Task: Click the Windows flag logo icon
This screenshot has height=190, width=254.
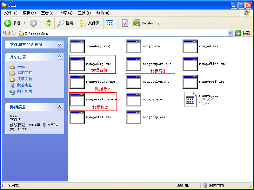Action: [x=246, y=13]
